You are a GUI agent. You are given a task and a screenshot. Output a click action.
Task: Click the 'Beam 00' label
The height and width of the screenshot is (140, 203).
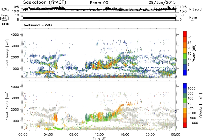coord(99,3)
